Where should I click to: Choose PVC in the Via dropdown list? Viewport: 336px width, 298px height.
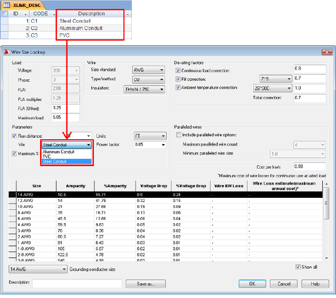47,157
